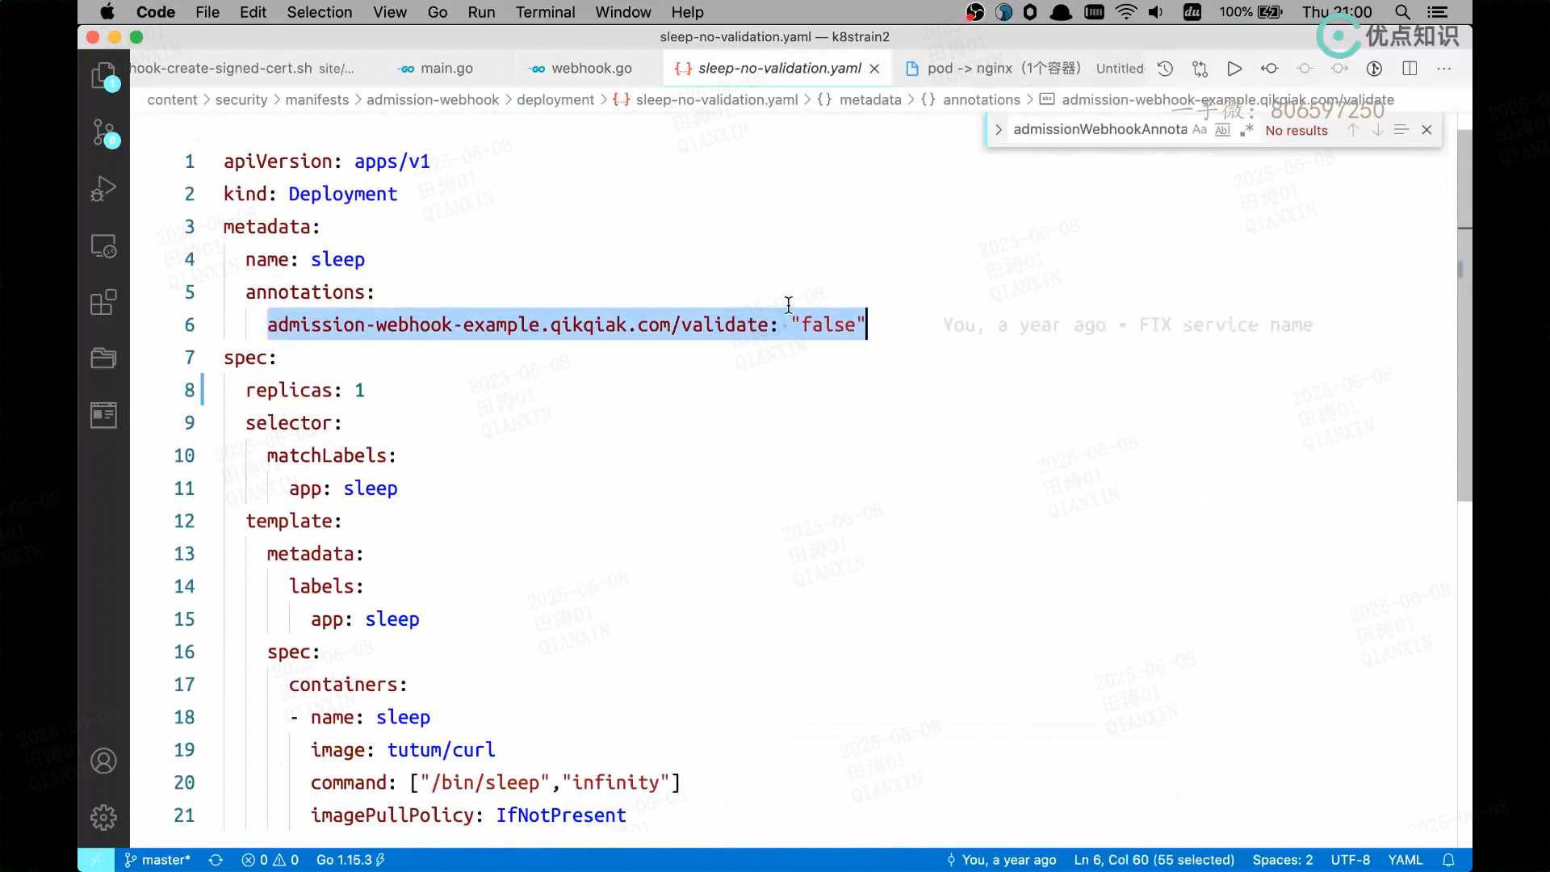Toggle Use Regular Expression in find widget
The image size is (1550, 872).
tap(1246, 130)
